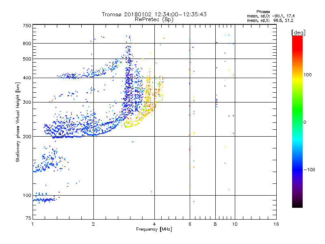This screenshot has width=325, height=244.
Task: Click the y-axis title 'Stationary phase Virtual Height [km]'
Action: pyautogui.click(x=18, y=122)
